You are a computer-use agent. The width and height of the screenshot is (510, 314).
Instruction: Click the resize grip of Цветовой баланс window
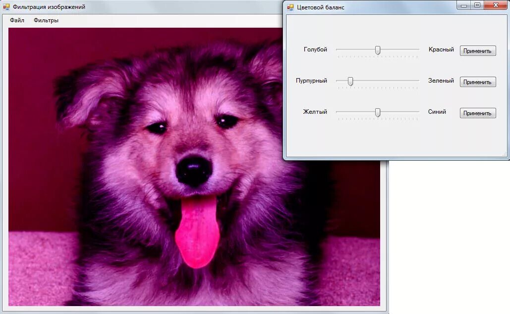click(505, 154)
